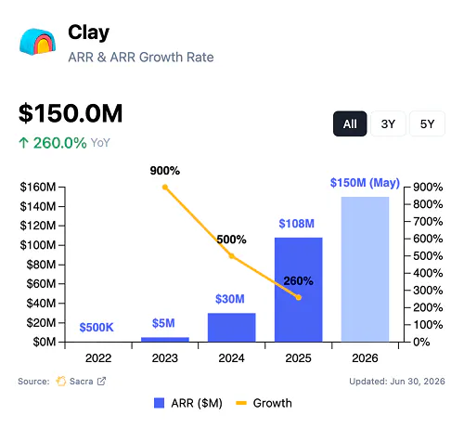This screenshot has width=464, height=428.
Task: Click the blue ARR legend swatch
Action: click(x=159, y=403)
